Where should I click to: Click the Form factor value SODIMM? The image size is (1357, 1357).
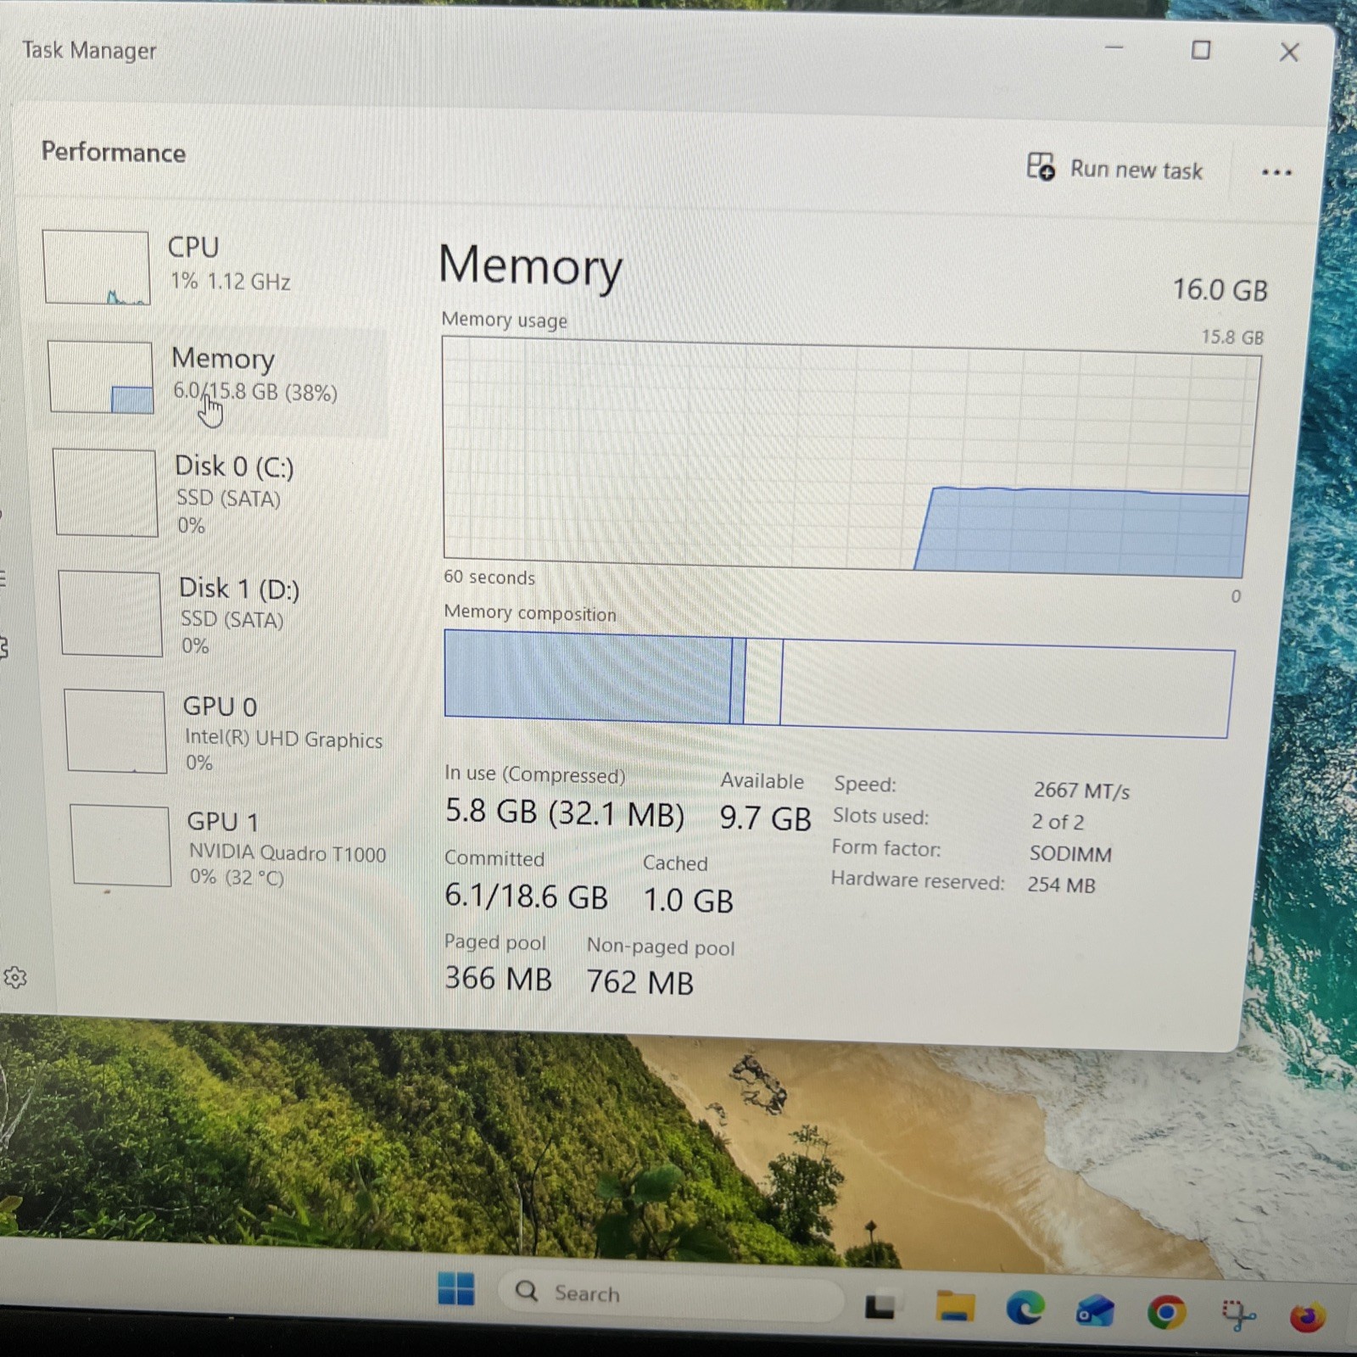(1070, 853)
